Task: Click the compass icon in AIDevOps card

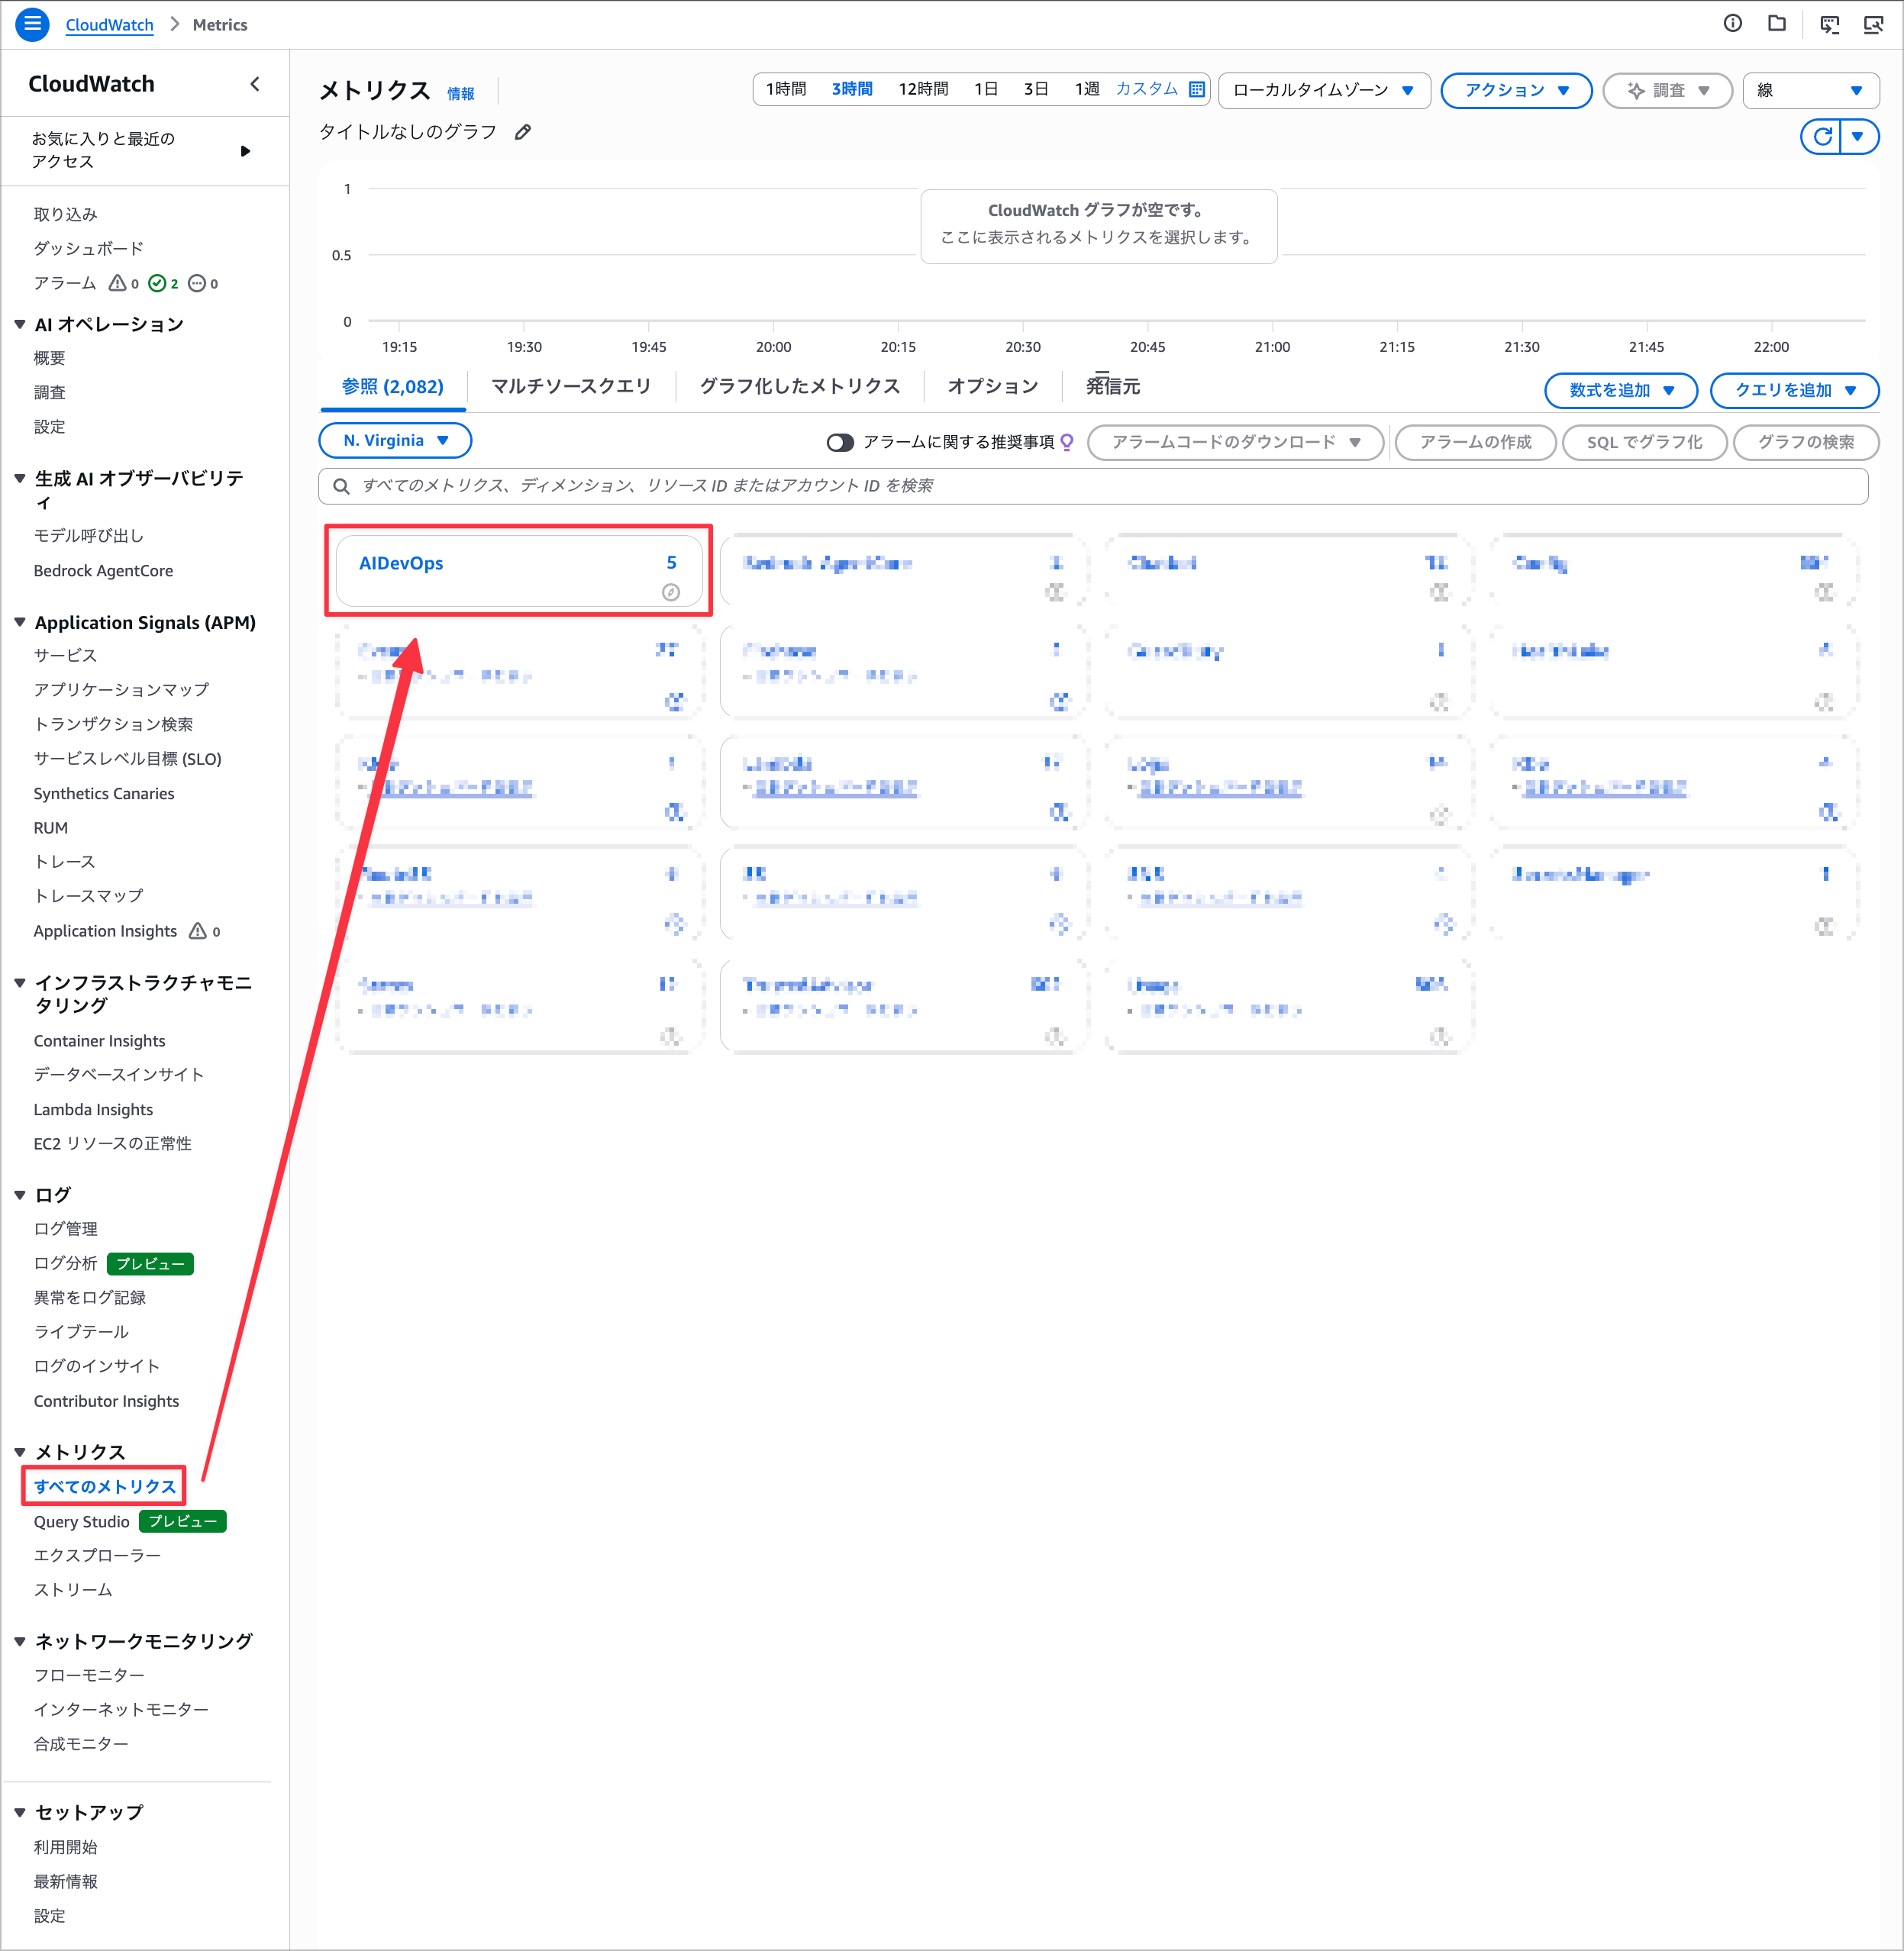Action: tap(670, 592)
